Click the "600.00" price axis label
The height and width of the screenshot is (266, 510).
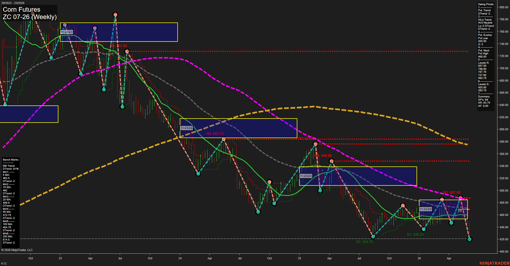point(504,129)
